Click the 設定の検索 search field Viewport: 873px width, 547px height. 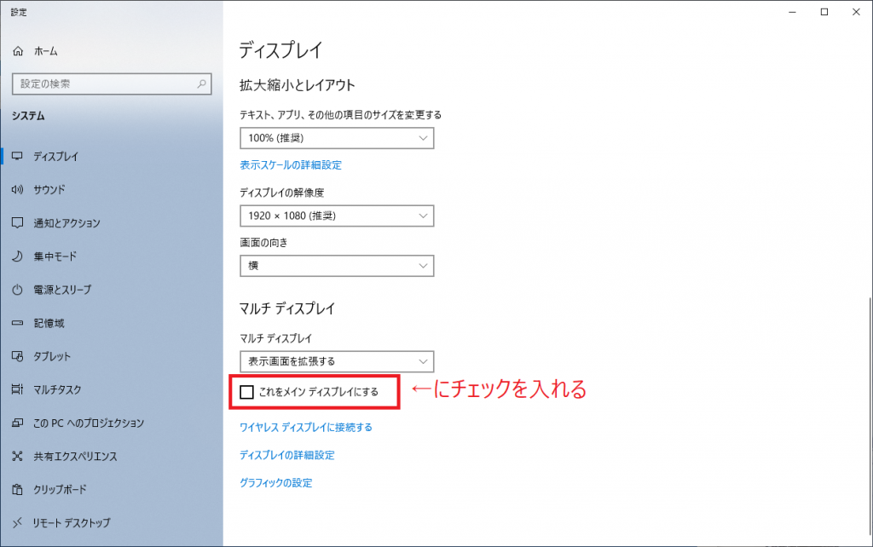(x=112, y=84)
